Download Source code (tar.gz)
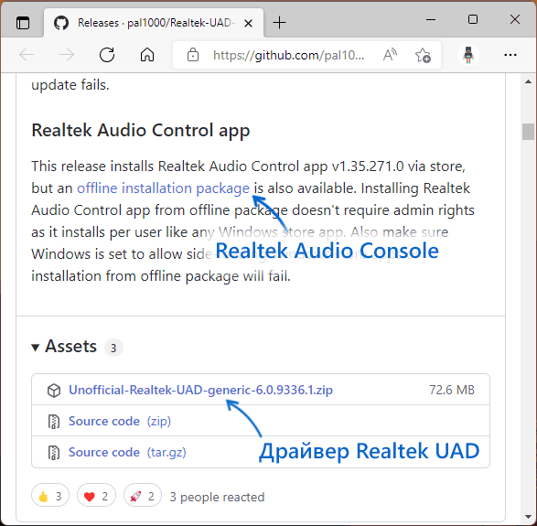Image resolution: width=537 pixels, height=526 pixels. coord(127,452)
